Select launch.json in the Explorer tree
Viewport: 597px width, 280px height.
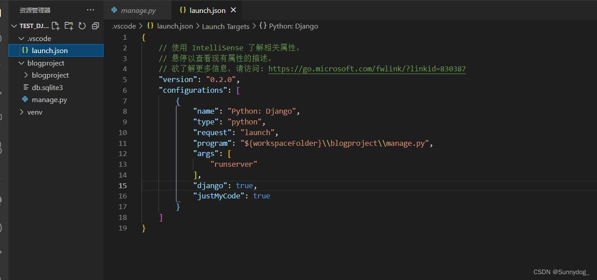[x=50, y=50]
